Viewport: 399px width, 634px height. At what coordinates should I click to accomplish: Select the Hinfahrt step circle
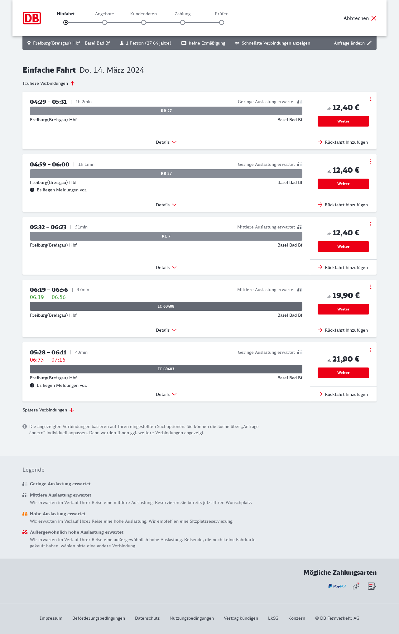(66, 22)
